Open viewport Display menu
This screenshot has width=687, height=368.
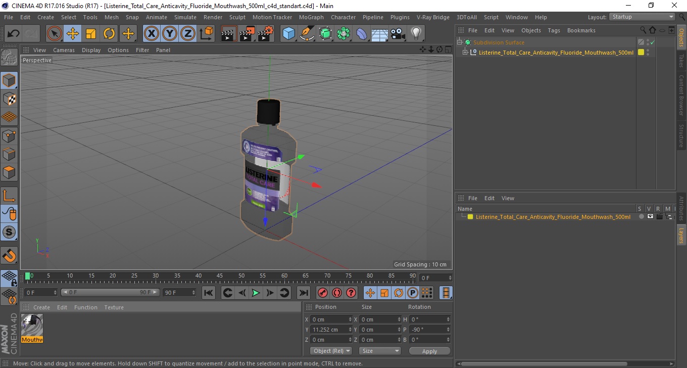(91, 50)
